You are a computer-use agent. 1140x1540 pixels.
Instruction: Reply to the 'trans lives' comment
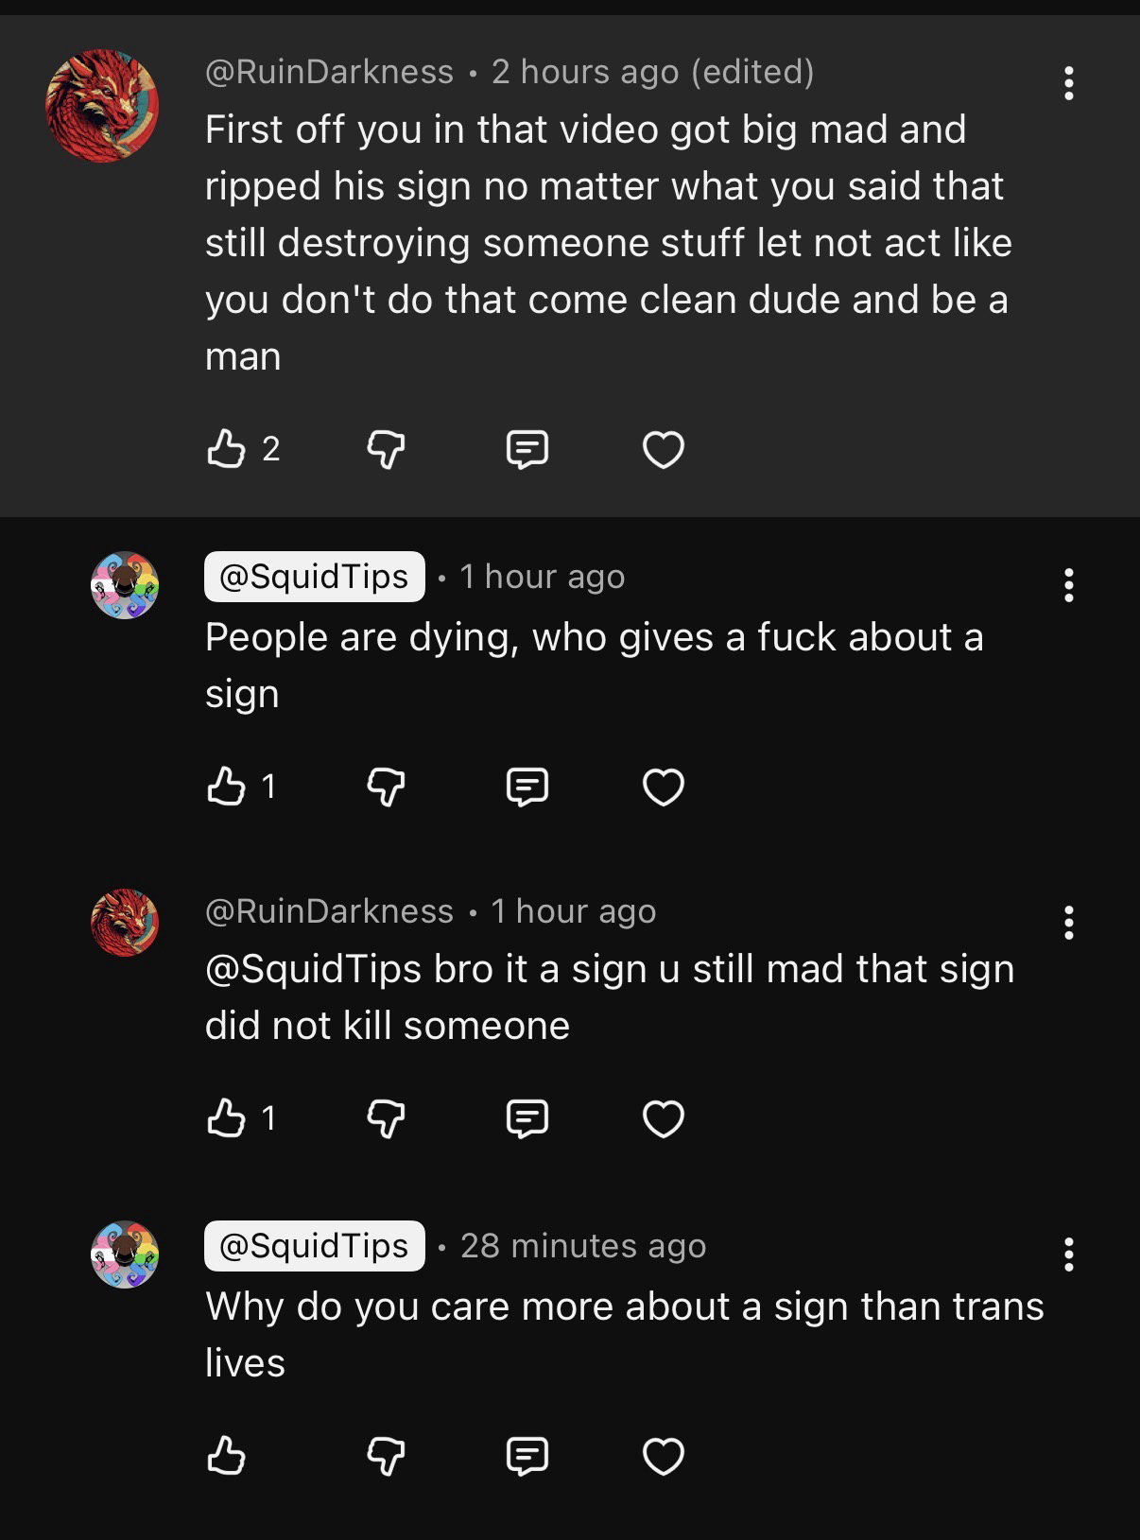pyautogui.click(x=527, y=1456)
